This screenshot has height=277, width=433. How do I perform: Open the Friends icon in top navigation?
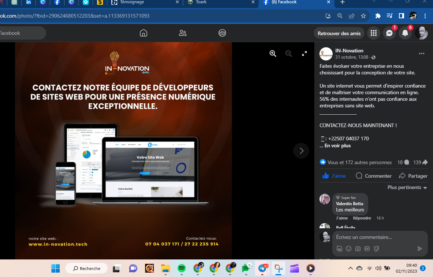[183, 33]
